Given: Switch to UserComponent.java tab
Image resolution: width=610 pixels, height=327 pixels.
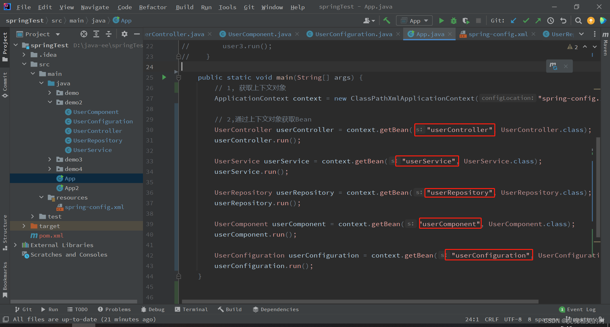Looking at the screenshot, I should click(x=259, y=34).
